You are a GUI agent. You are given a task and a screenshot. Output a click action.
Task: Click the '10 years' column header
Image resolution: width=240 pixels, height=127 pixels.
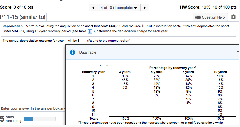[220, 72]
